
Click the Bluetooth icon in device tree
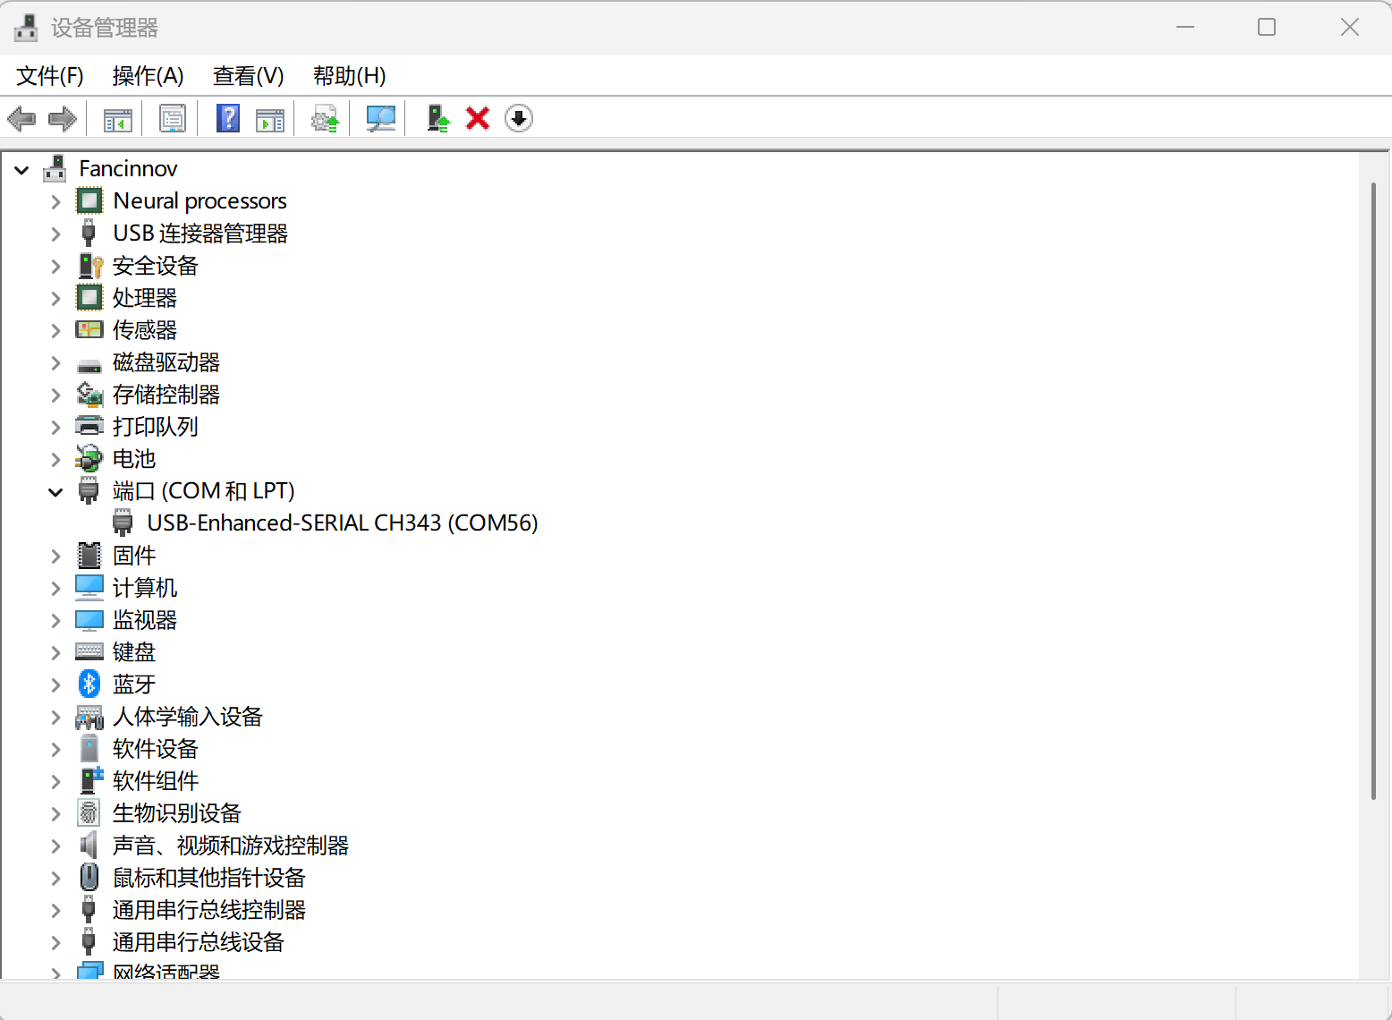coord(89,684)
